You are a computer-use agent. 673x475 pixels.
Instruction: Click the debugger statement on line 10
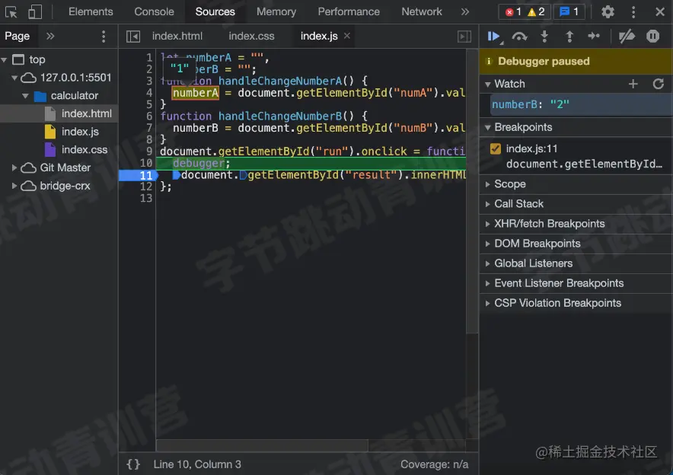point(199,164)
